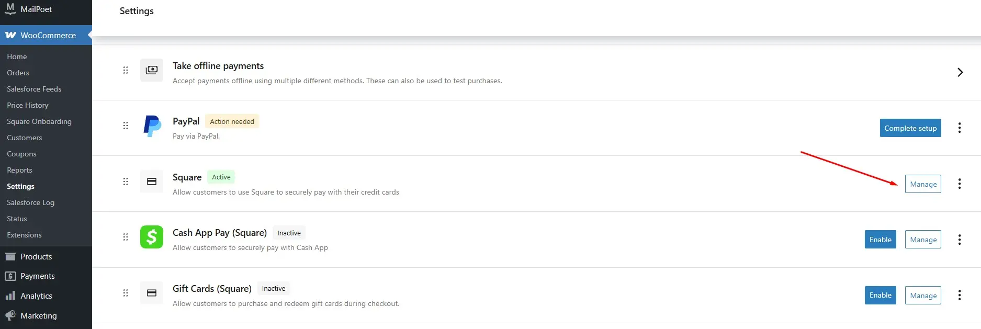This screenshot has width=981, height=329.
Task: Grab the drag handle for PayPal row
Action: coord(126,126)
